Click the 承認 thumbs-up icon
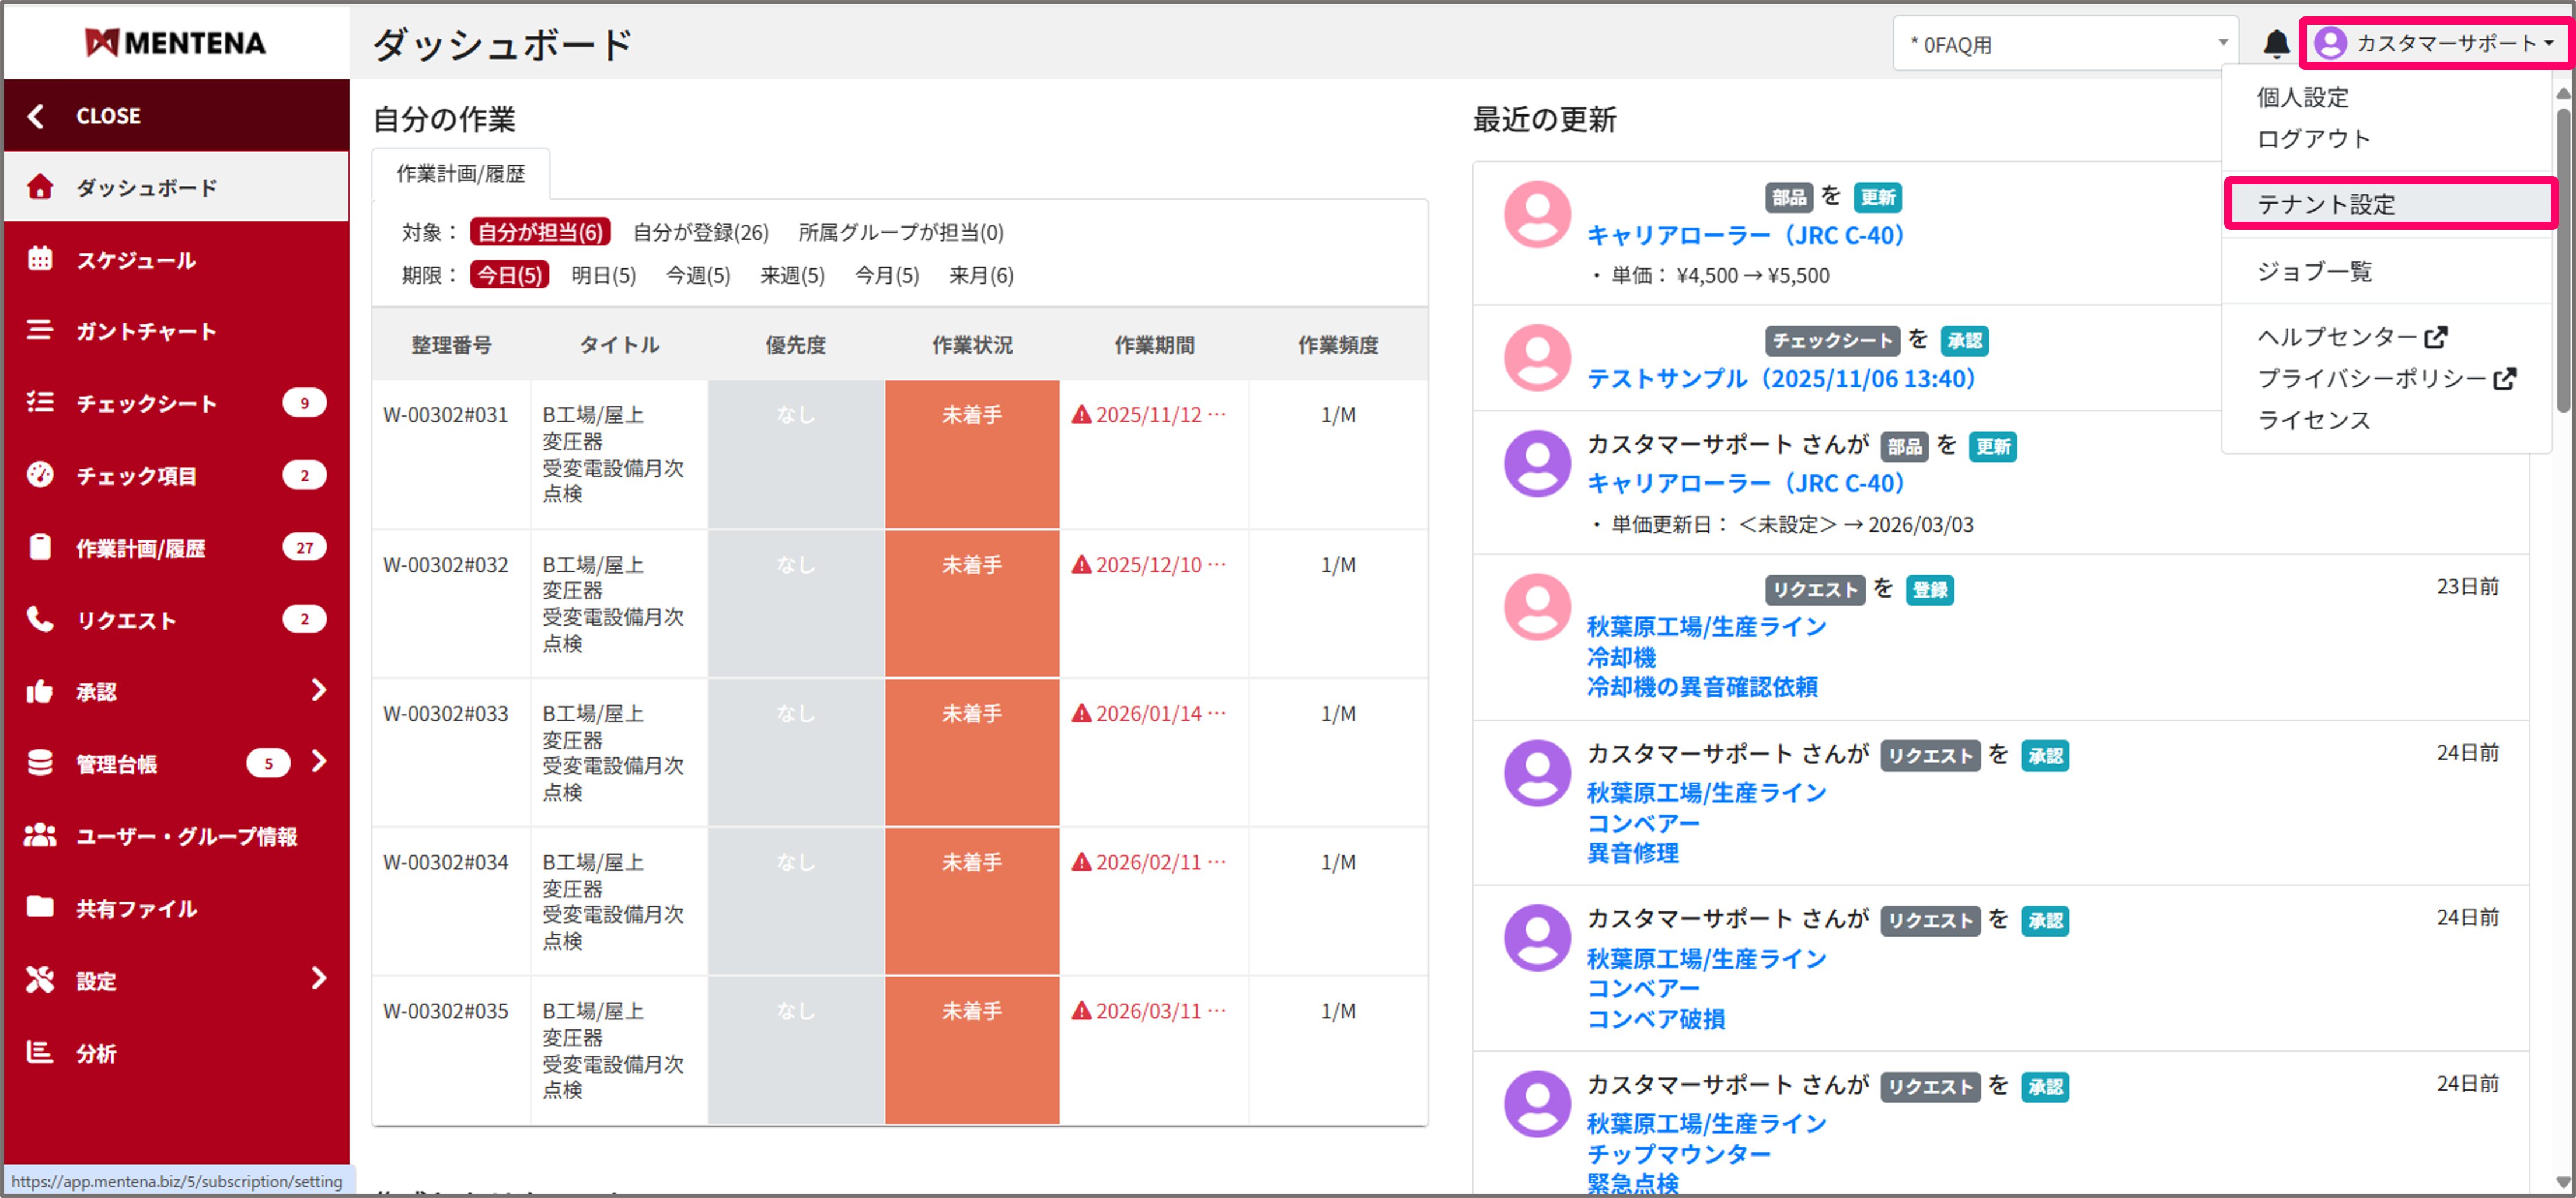 click(x=40, y=691)
